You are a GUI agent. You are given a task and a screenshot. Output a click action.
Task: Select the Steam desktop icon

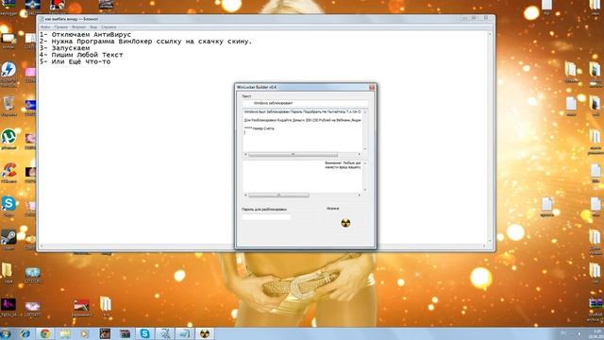pos(8,239)
